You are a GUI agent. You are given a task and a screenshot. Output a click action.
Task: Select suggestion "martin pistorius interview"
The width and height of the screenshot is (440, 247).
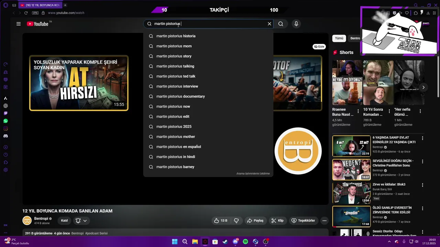208,86
